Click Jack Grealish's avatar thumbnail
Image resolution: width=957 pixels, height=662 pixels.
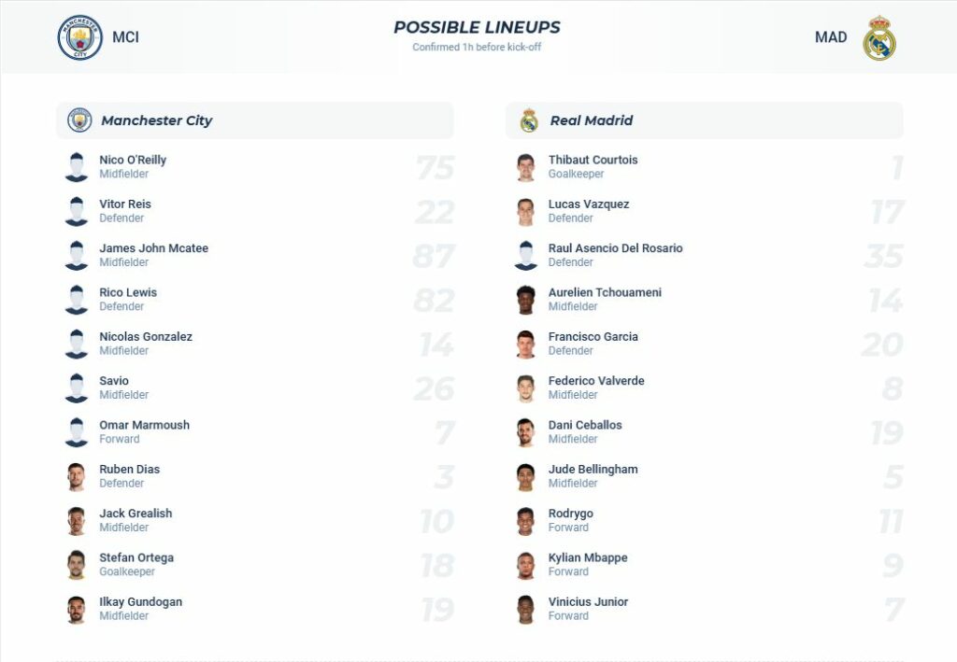pos(77,519)
